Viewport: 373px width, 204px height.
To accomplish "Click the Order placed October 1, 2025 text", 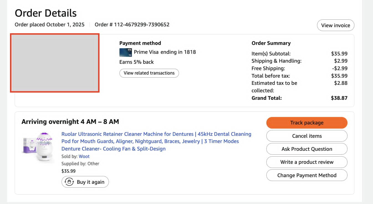I will click(50, 24).
